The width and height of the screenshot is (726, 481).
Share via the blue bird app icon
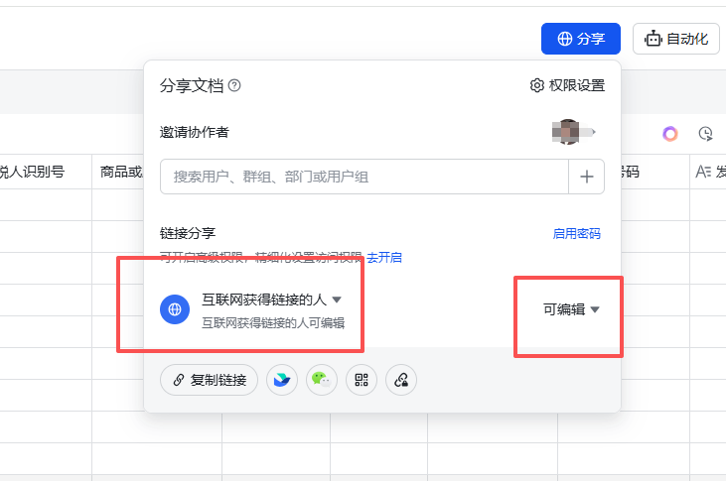pos(282,380)
